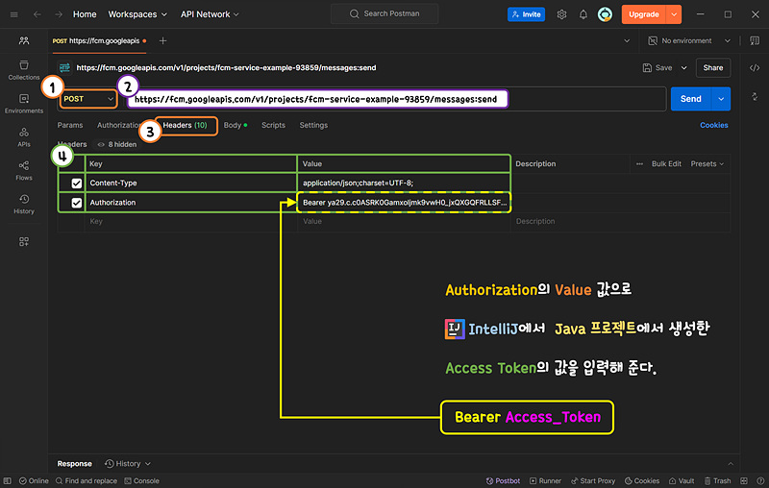Viewport: 769px width, 488px height.
Task: Open the Presets dropdown
Action: (707, 163)
